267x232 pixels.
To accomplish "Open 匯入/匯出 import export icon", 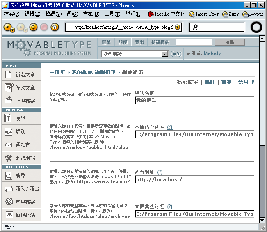I will 9,189.
